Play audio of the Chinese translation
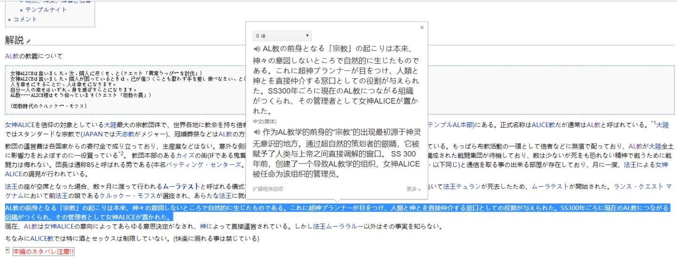Image resolution: width=677 pixels, height=258 pixels. click(257, 132)
